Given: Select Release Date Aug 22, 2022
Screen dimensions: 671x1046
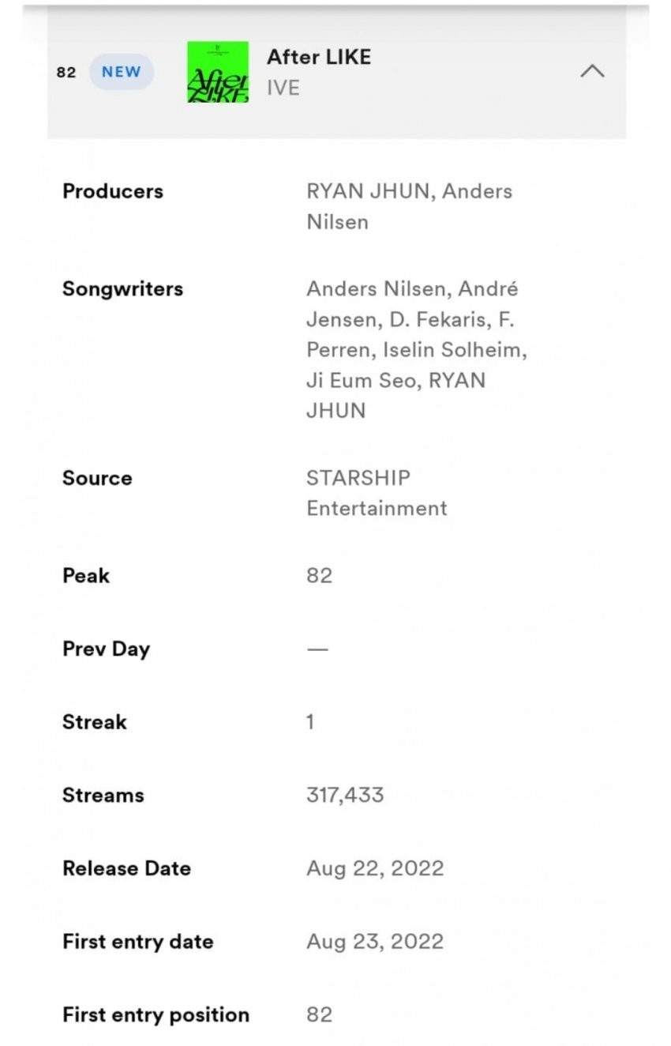Looking at the screenshot, I should point(375,868).
